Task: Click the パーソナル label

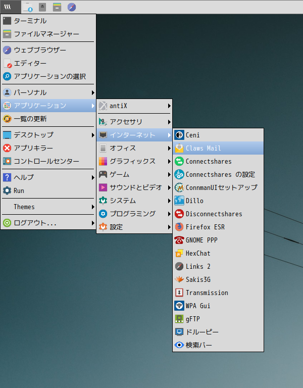Action: (x=30, y=92)
